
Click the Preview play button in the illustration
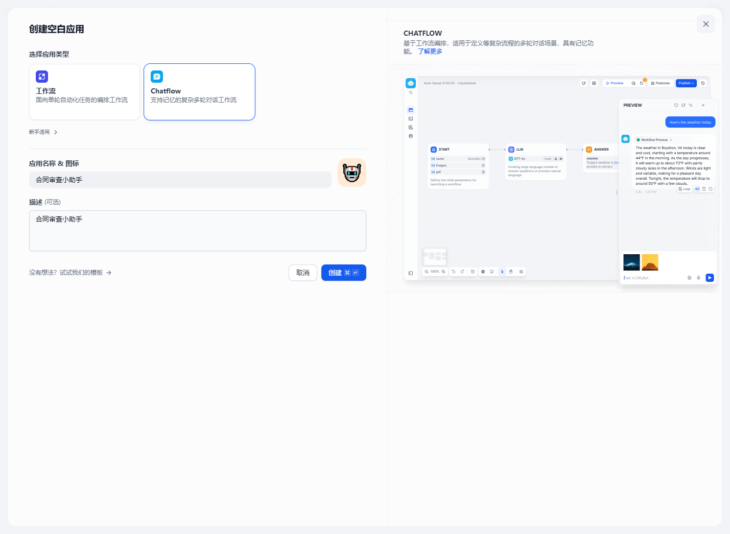click(x=615, y=83)
